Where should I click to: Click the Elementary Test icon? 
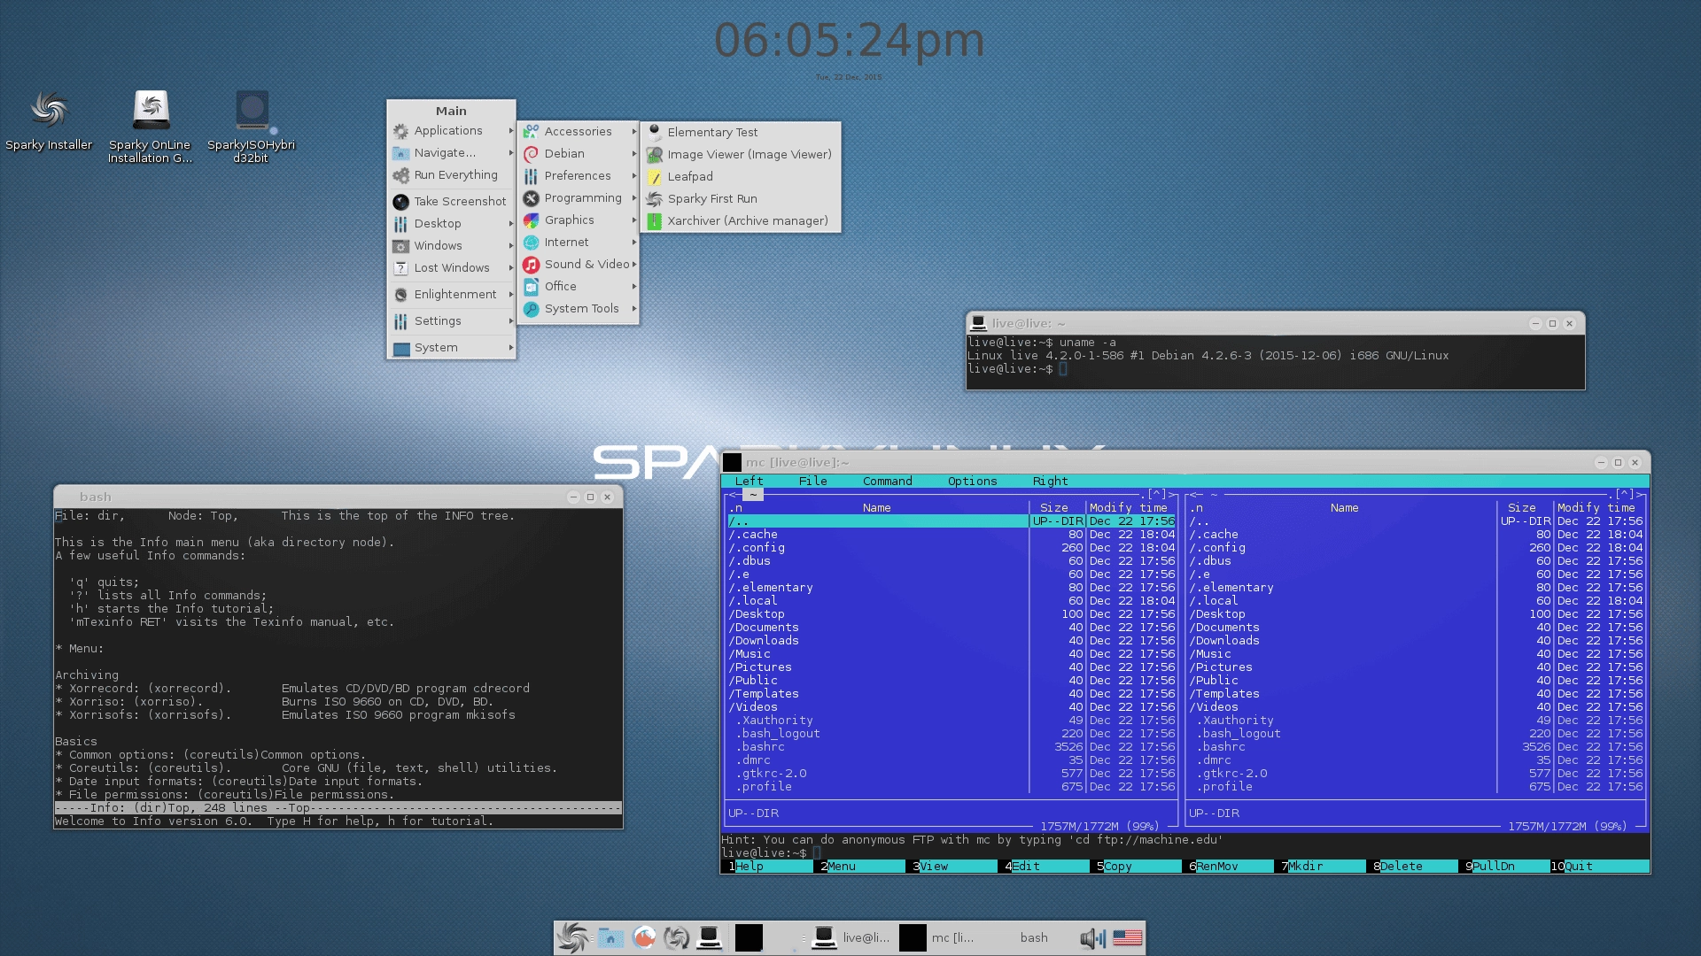coord(655,132)
